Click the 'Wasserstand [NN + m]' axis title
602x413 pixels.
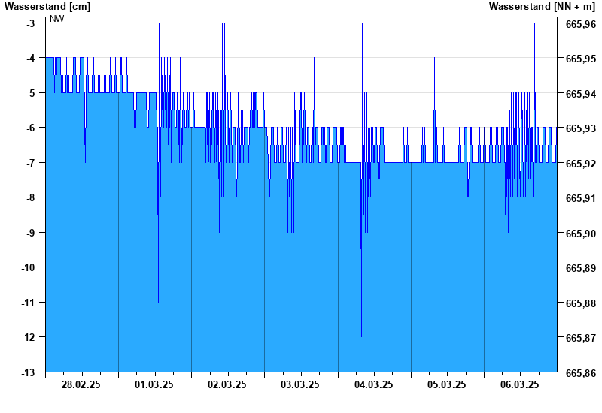pos(543,7)
